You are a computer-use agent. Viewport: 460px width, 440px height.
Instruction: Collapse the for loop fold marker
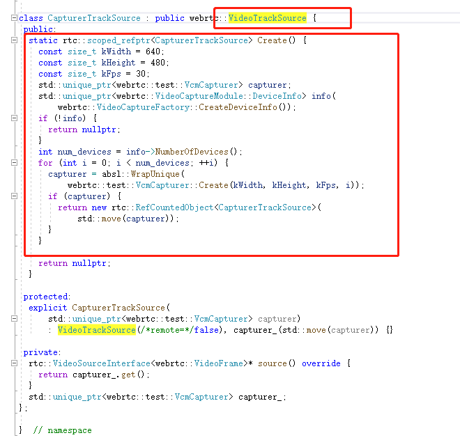pyautogui.click(x=14, y=163)
